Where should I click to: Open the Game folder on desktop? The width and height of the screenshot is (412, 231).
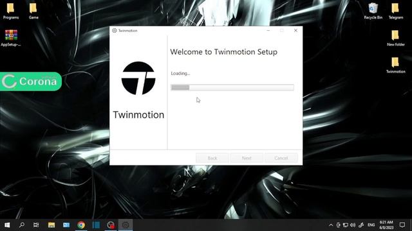tap(33, 11)
